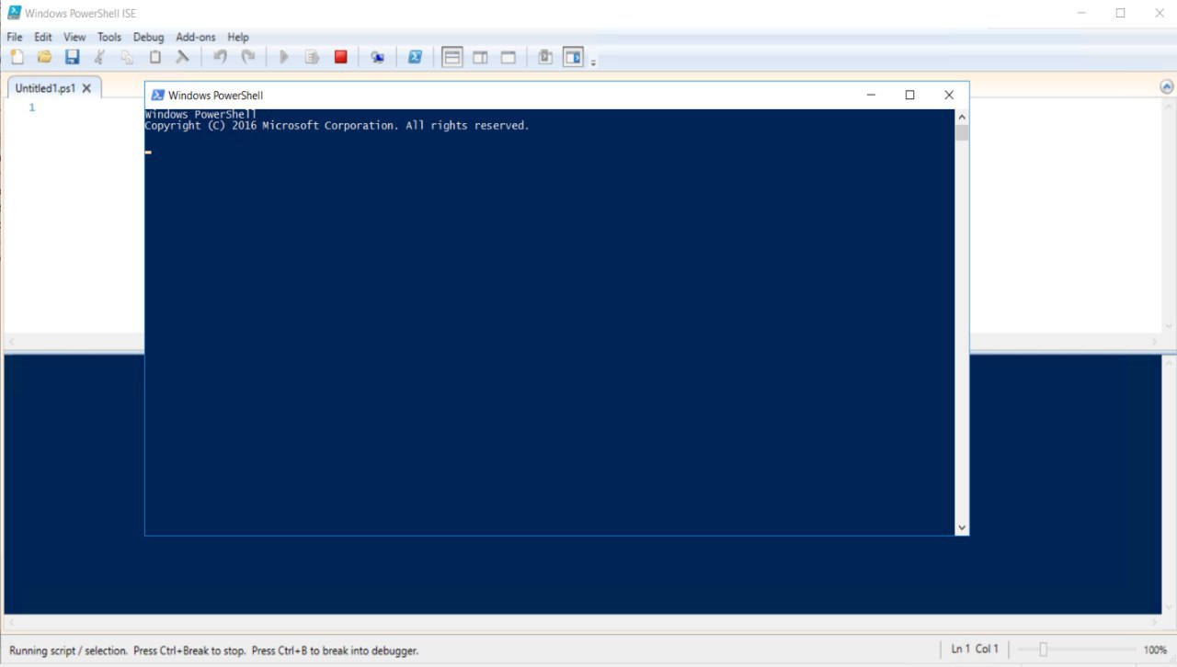Click line number 1 in script pane

[31, 107]
